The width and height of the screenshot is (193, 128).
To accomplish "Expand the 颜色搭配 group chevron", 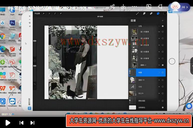I will (159, 101).
